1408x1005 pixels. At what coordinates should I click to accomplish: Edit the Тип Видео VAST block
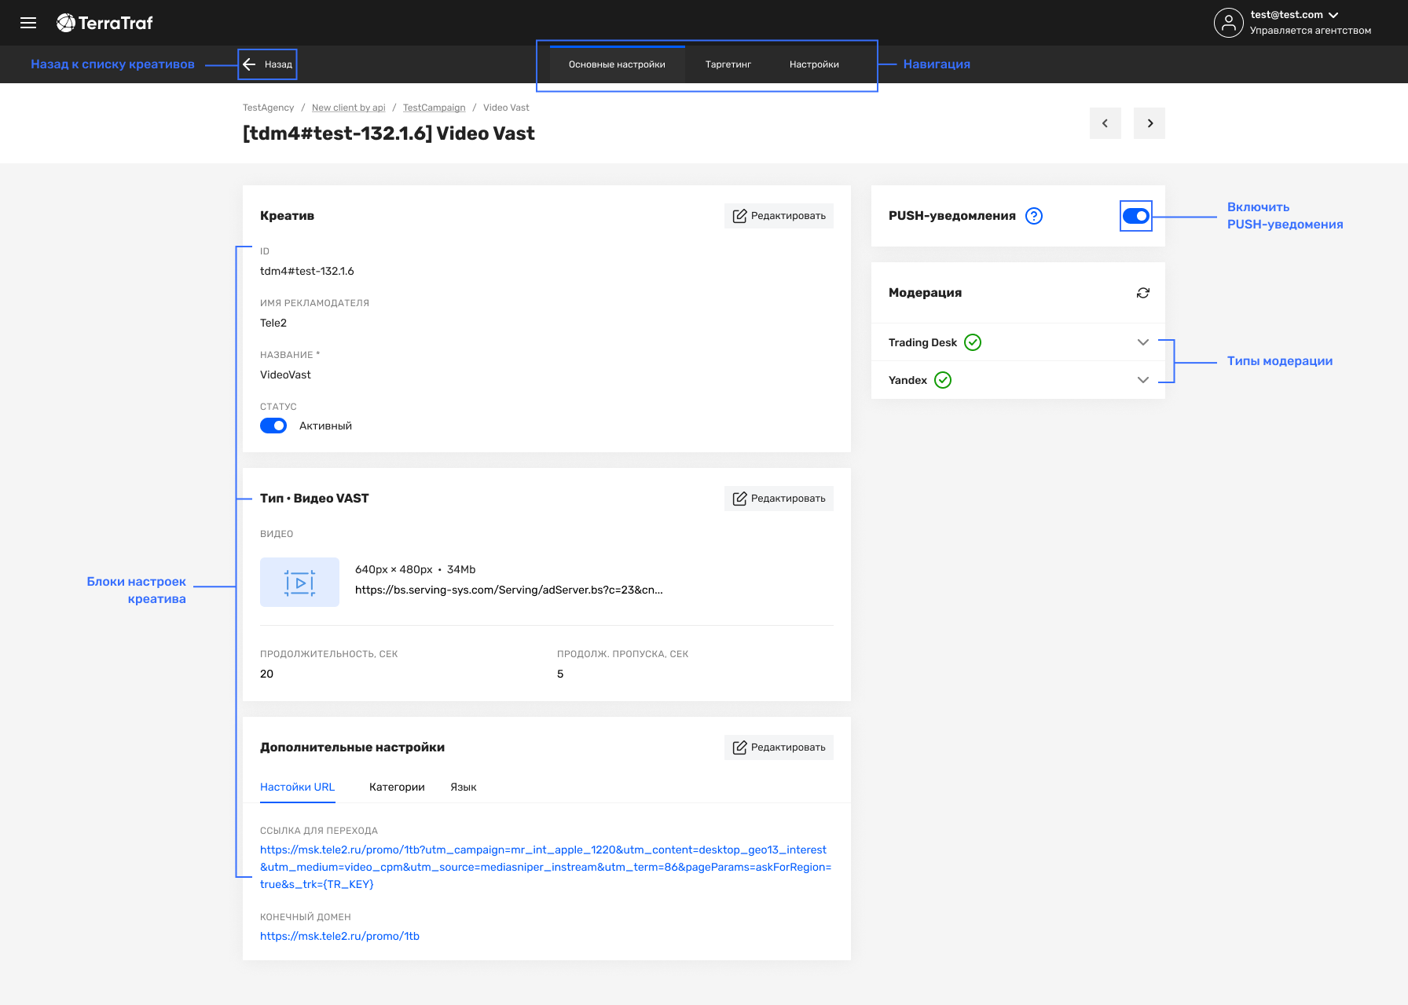tap(779, 499)
